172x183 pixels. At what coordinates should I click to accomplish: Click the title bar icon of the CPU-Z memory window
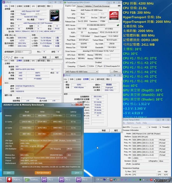click(x=64, y=75)
